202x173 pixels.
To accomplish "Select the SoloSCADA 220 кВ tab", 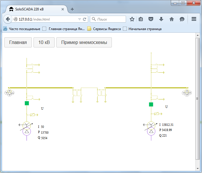I will [37, 9].
